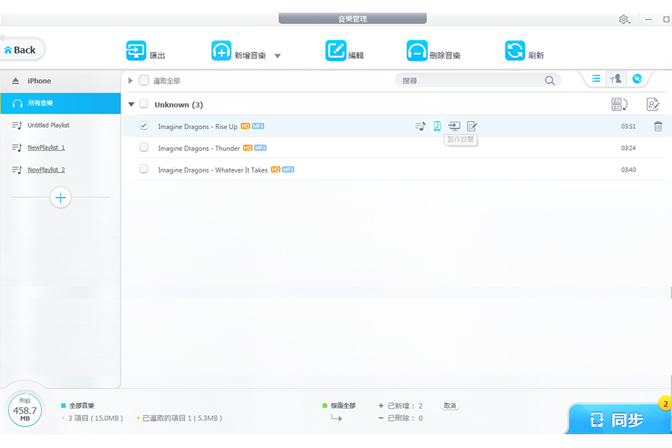The height and width of the screenshot is (448, 672).
Task: Open the 新增音樂 dropdown arrow
Action: [x=277, y=55]
